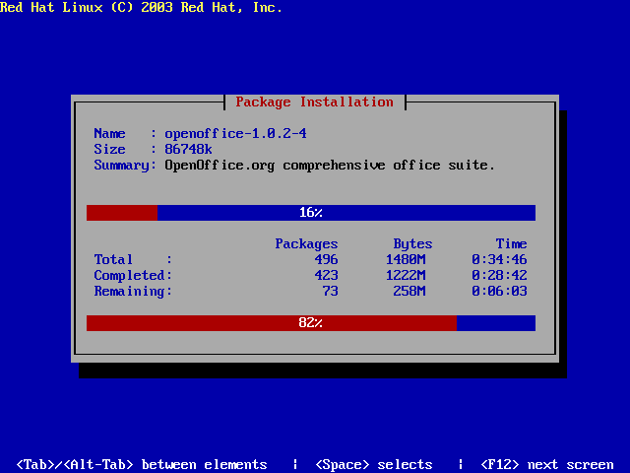630x473 pixels.
Task: Click completed packages value 423
Action: [326, 276]
